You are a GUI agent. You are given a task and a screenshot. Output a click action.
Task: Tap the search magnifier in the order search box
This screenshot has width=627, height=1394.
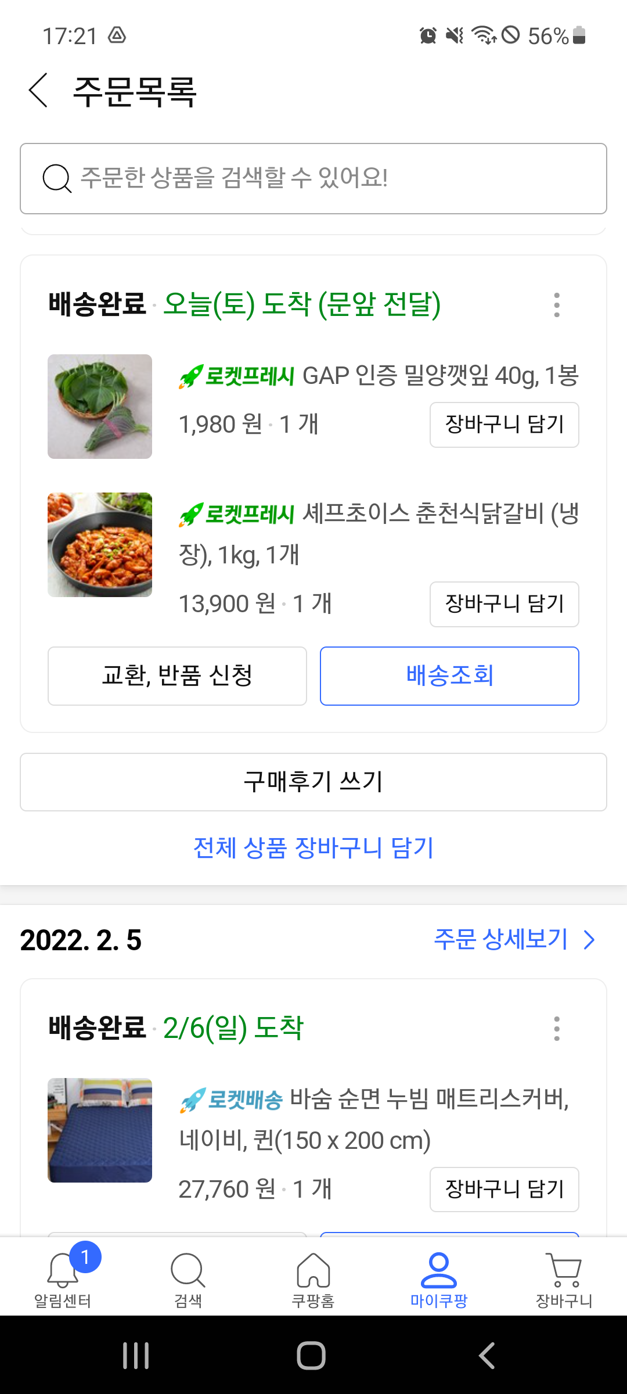(x=57, y=178)
